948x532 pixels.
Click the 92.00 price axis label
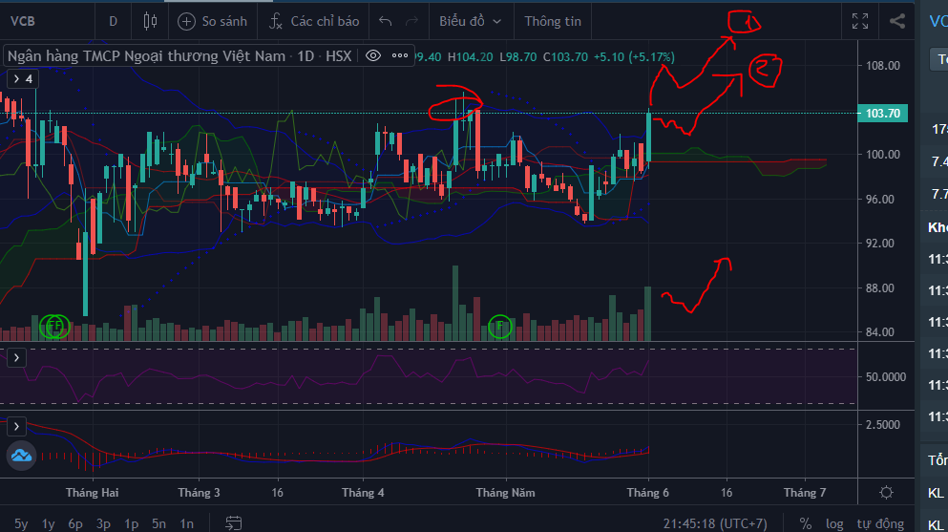[879, 243]
